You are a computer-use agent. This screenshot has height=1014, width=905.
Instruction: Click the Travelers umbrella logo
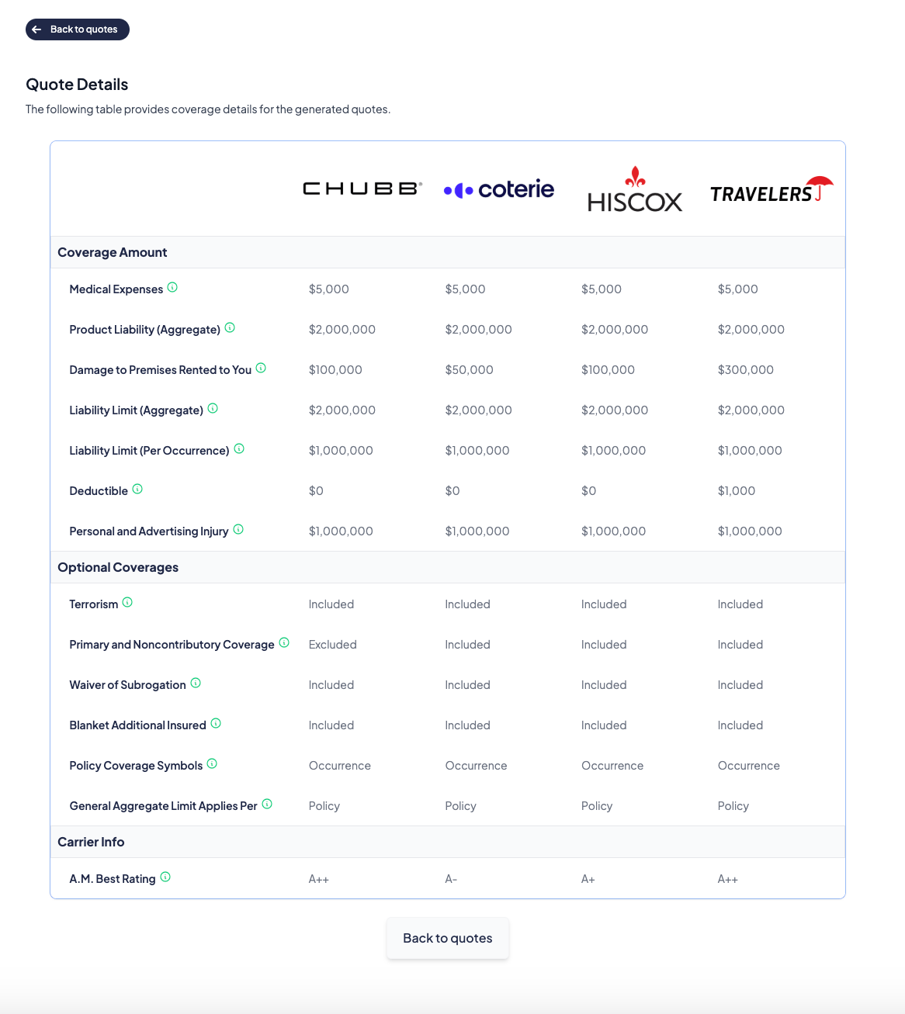[772, 190]
